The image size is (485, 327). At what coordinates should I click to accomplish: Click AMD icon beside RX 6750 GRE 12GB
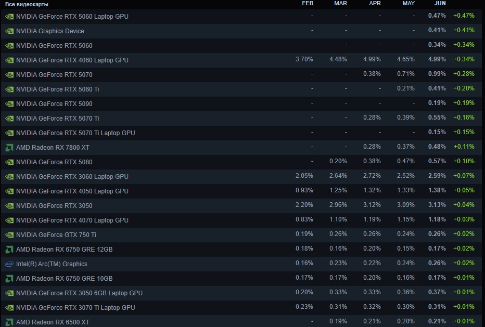pos(9,250)
